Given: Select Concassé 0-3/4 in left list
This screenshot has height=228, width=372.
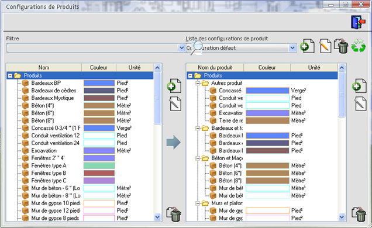Looking at the screenshot, I should pyautogui.click(x=56, y=128).
